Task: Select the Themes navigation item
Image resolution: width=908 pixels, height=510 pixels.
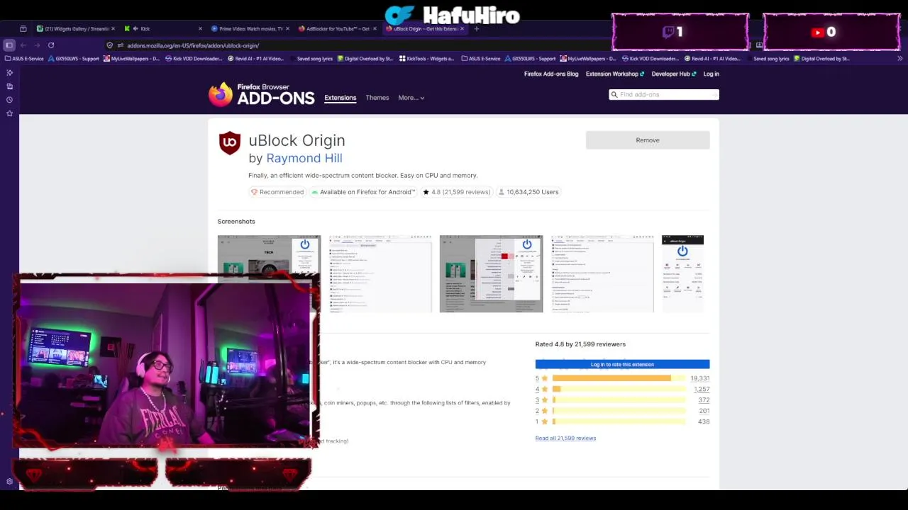Action: pyautogui.click(x=377, y=98)
